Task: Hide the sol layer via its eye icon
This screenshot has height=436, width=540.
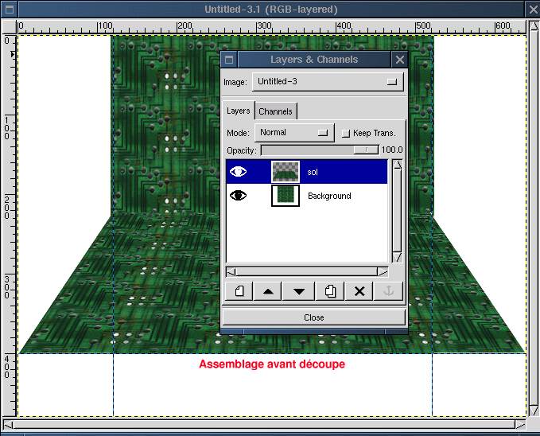Action: click(x=239, y=172)
